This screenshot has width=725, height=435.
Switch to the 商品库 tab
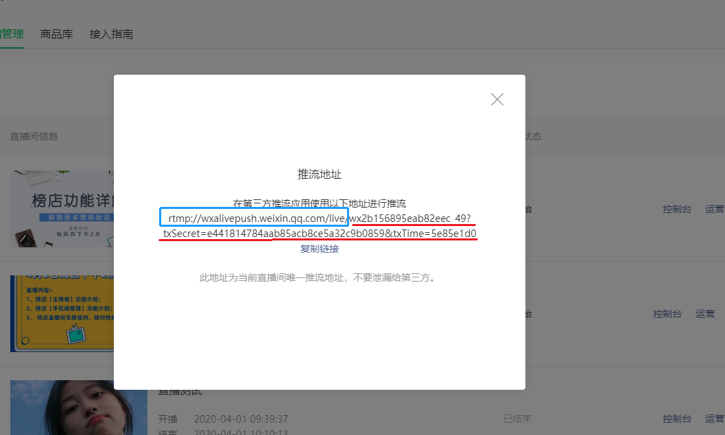pos(57,34)
